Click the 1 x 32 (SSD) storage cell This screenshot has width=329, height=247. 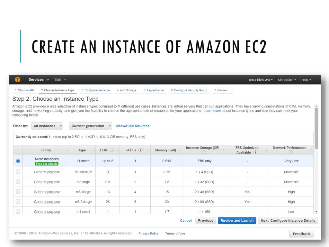pos(204,182)
